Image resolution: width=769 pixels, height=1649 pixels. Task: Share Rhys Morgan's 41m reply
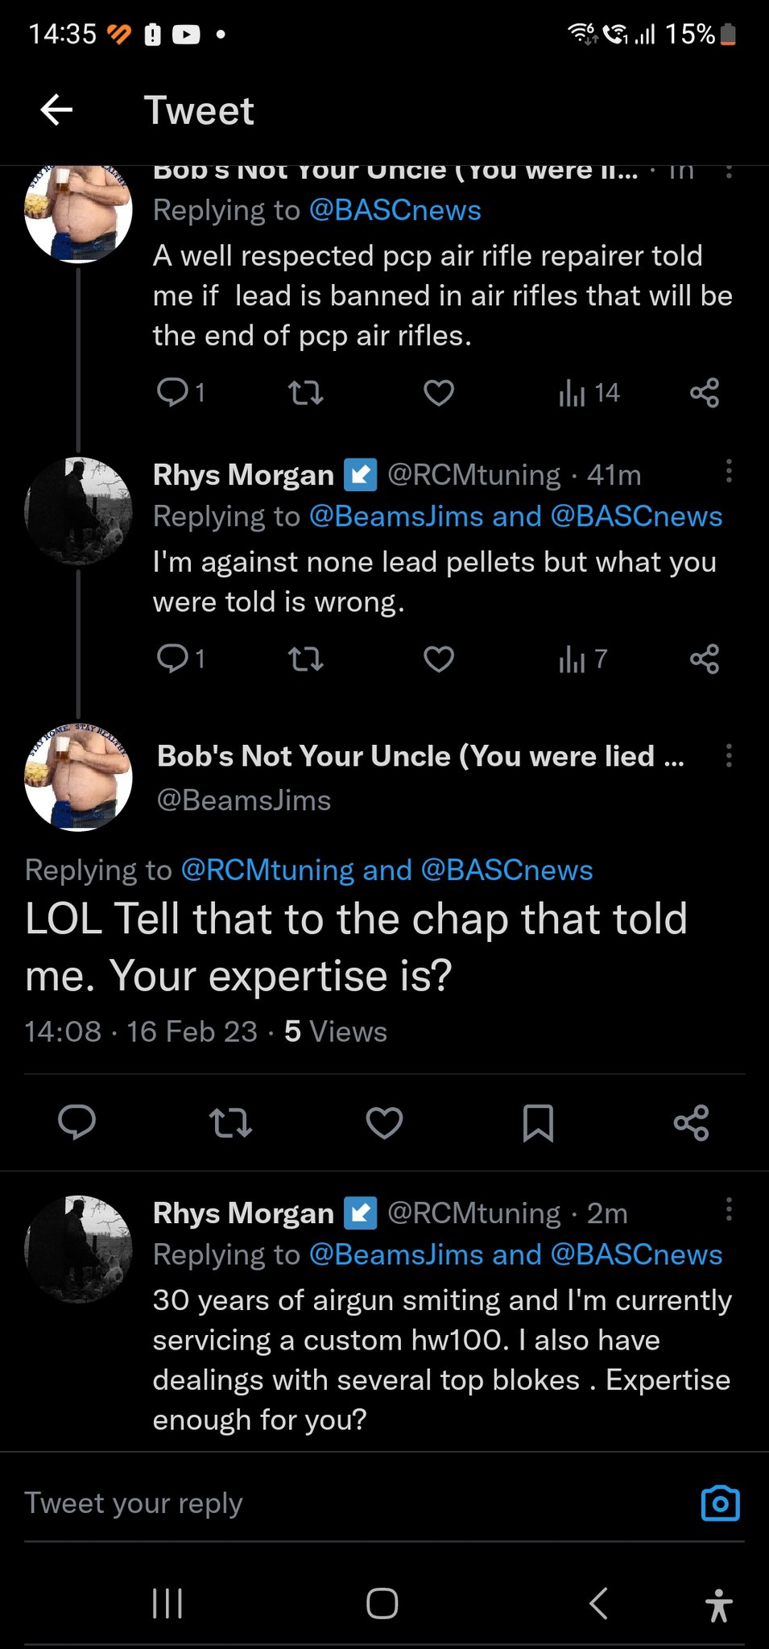click(x=704, y=659)
